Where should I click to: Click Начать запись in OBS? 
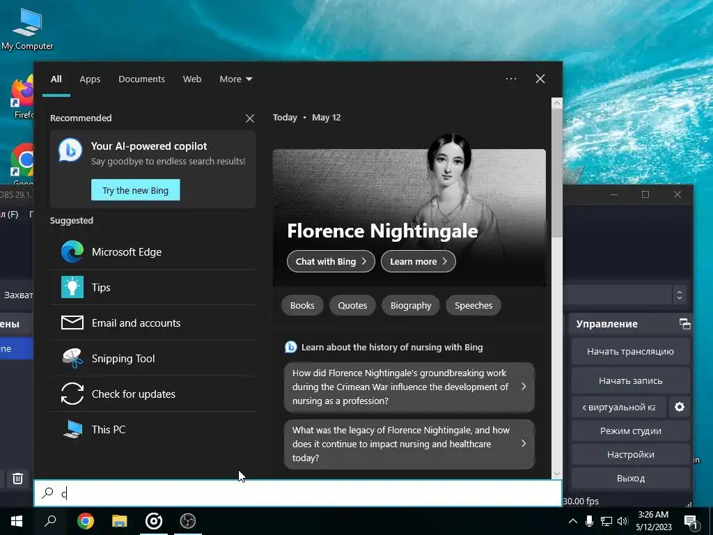point(630,381)
